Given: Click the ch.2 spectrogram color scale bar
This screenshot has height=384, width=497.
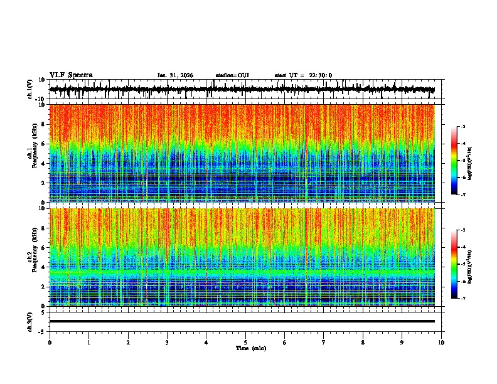Looking at the screenshot, I should click(454, 264).
